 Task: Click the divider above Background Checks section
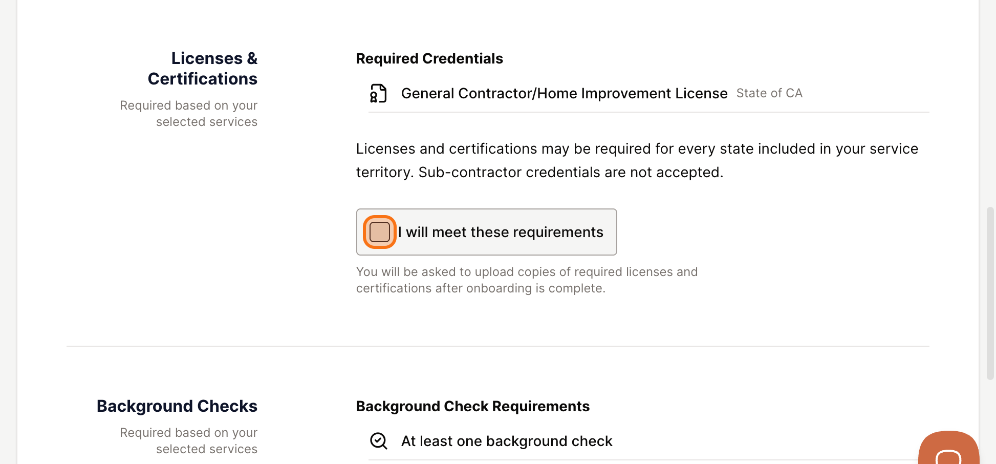pos(497,346)
